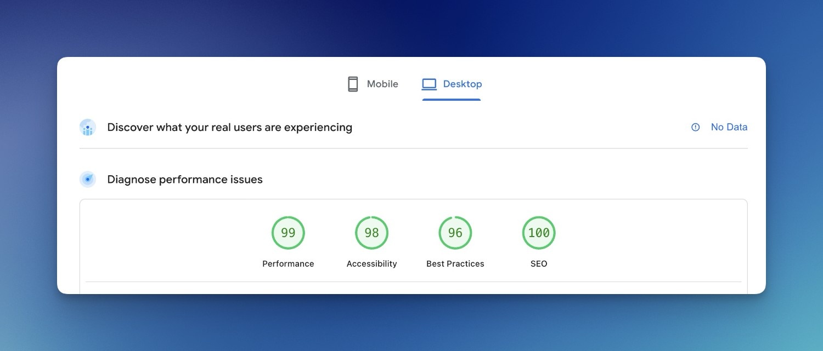Click the Accessibility category label
823x351 pixels.
tap(371, 263)
